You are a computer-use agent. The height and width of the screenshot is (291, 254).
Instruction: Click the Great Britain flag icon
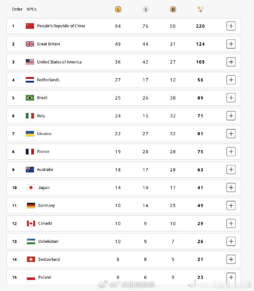30,44
